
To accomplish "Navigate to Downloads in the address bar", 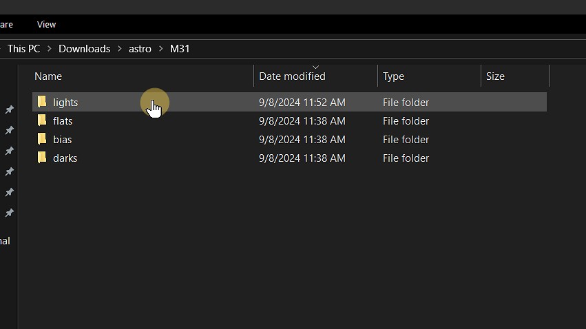I will pyautogui.click(x=84, y=49).
